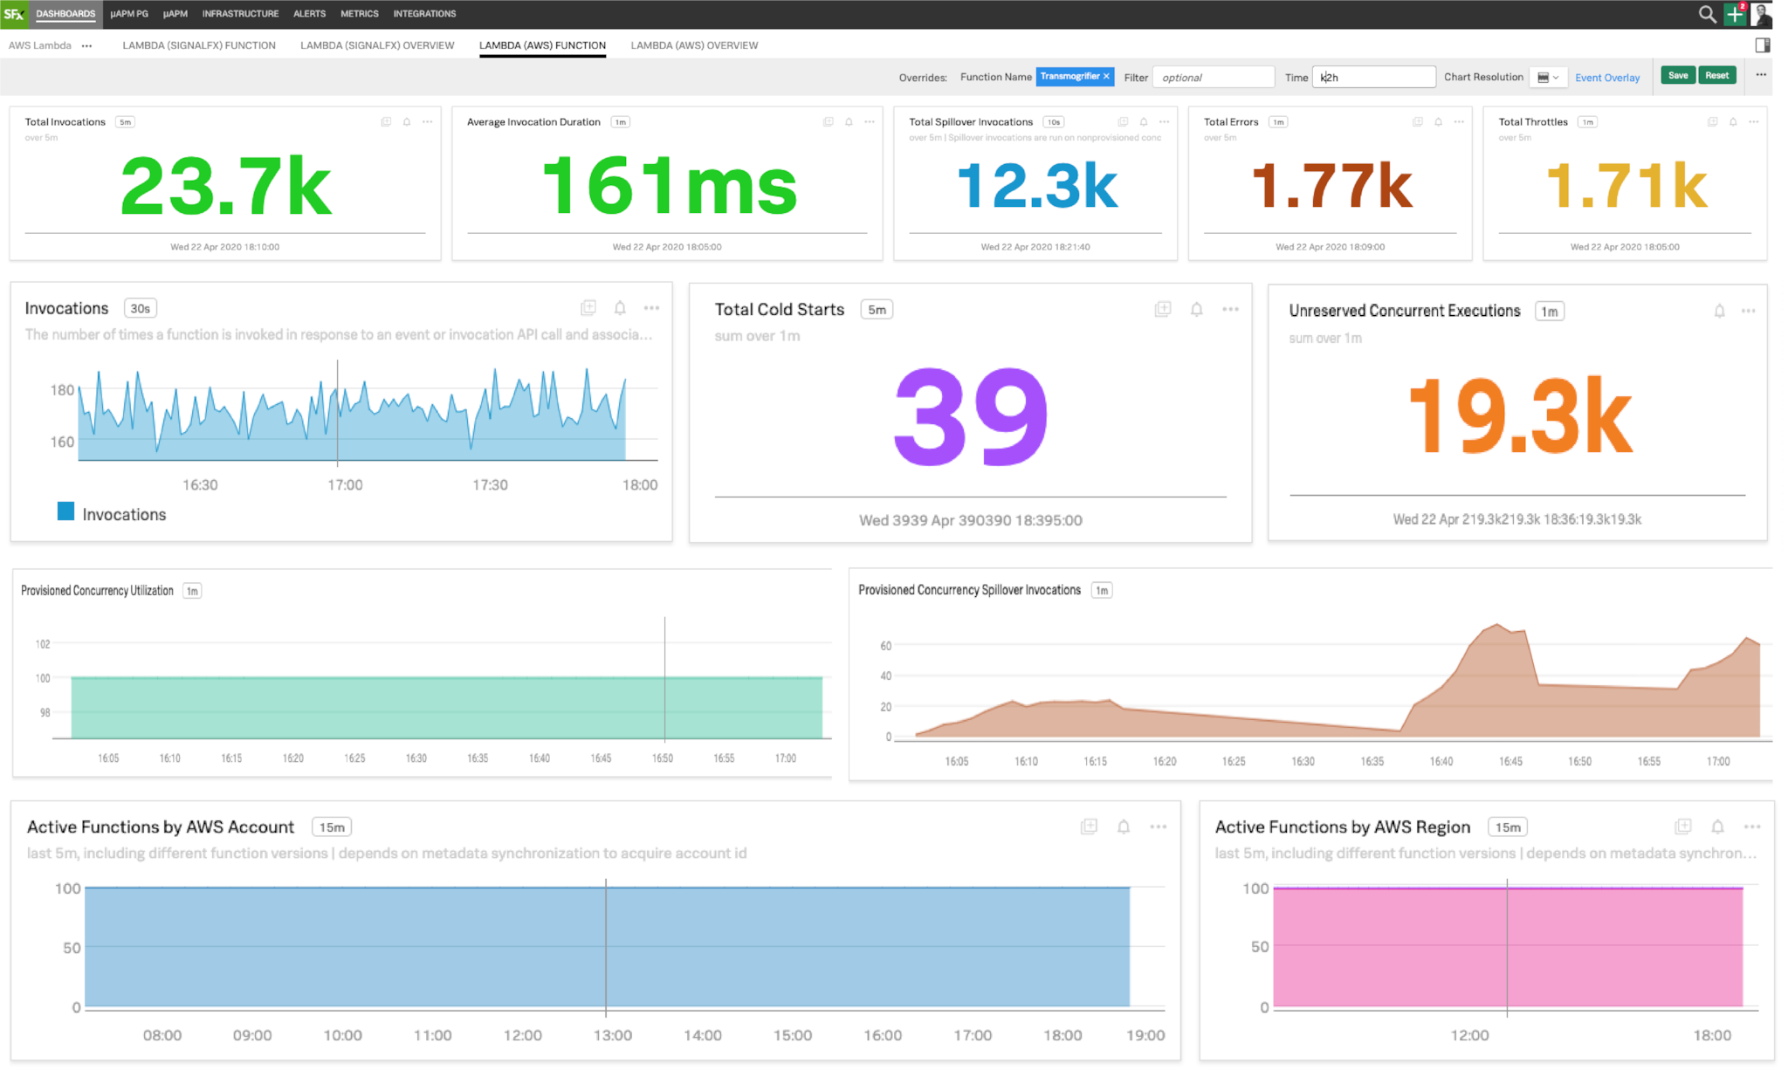
Task: Click the snapshot icon on Average Invocation Duration panel
Action: (830, 122)
